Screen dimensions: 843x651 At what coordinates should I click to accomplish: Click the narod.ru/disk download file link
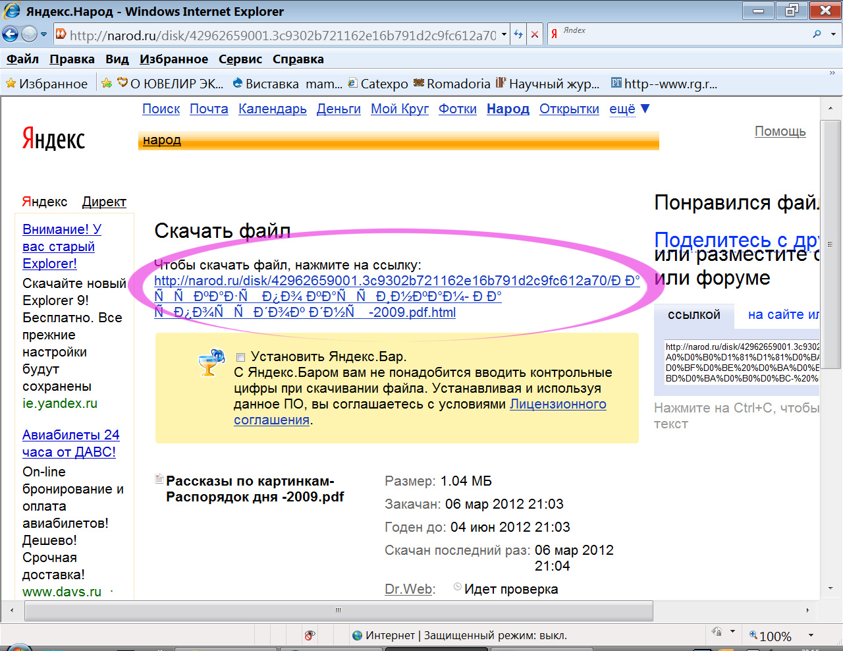pos(396,297)
